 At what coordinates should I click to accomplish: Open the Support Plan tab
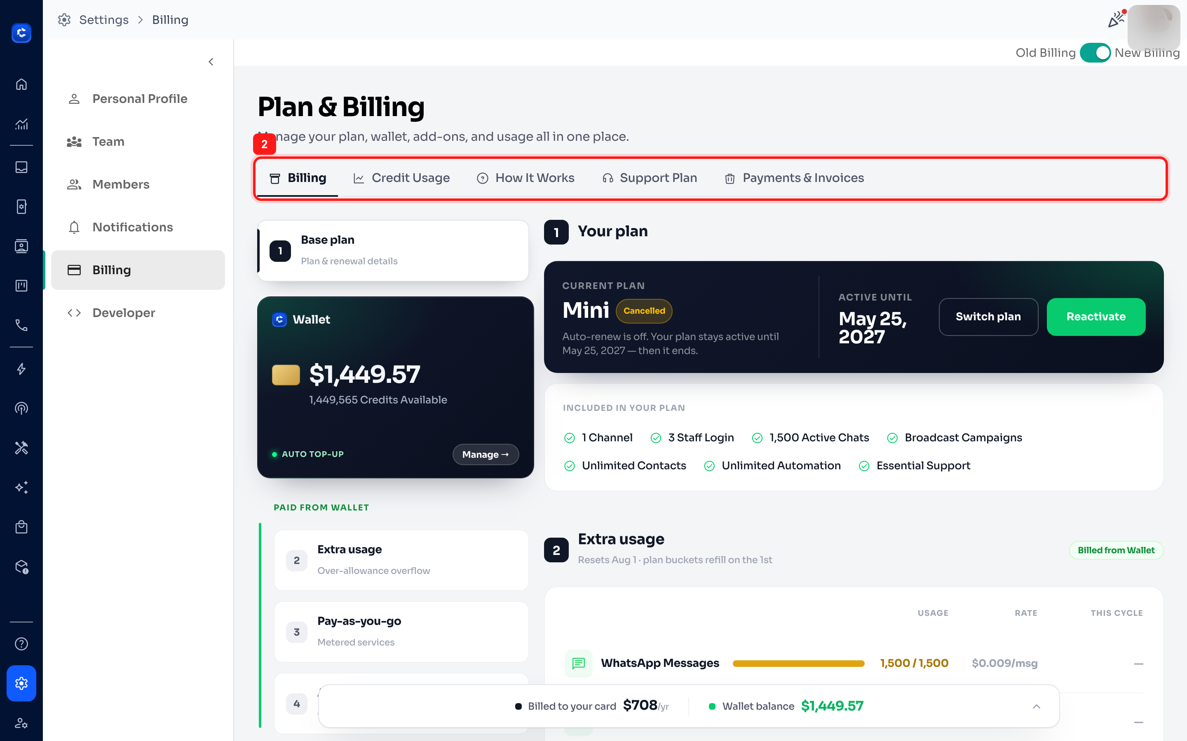(650, 178)
